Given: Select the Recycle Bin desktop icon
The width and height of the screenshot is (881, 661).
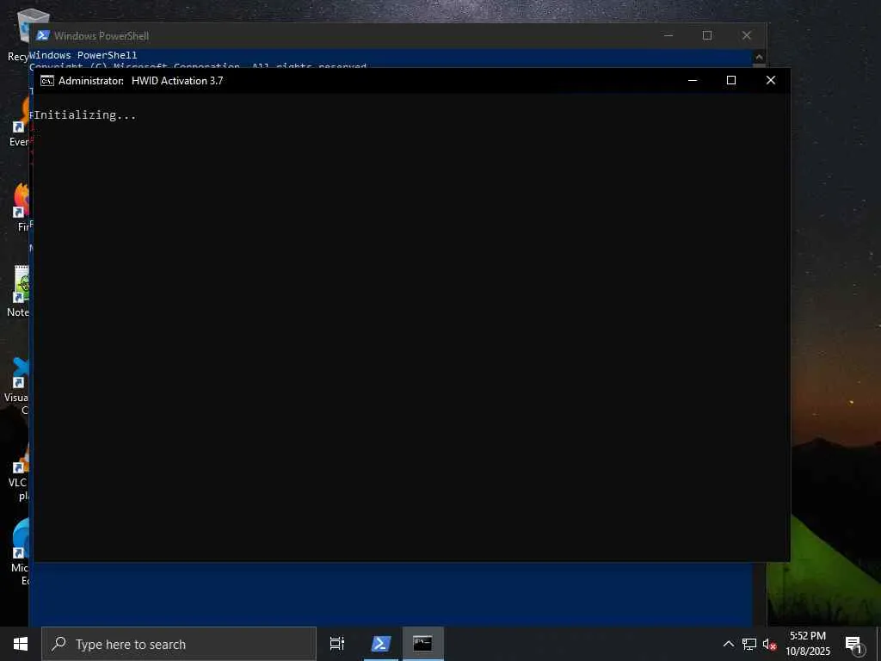Looking at the screenshot, I should (x=19, y=34).
